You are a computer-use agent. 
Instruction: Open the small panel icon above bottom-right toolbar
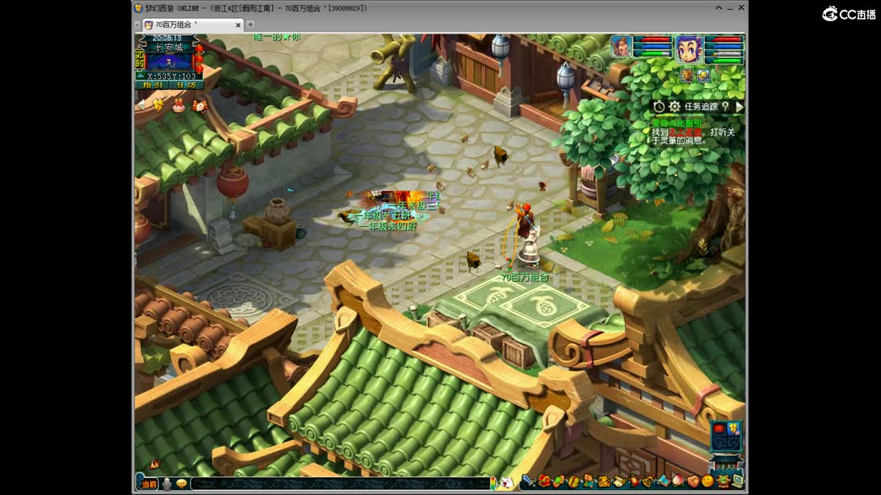click(x=726, y=435)
